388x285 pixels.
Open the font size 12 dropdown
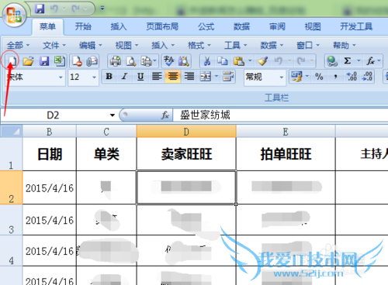pos(94,77)
